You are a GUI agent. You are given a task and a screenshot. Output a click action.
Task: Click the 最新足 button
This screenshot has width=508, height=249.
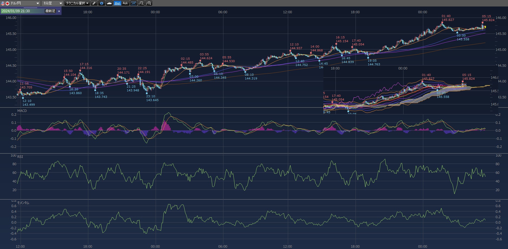pos(50,11)
